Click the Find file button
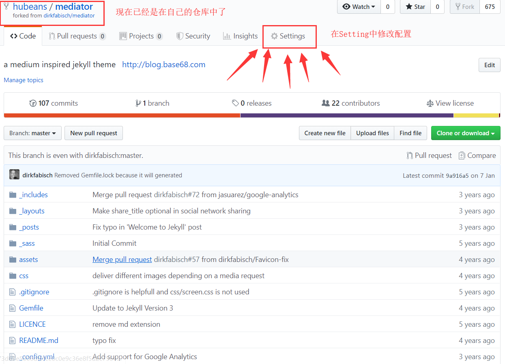The width and height of the screenshot is (505, 364). (410, 133)
